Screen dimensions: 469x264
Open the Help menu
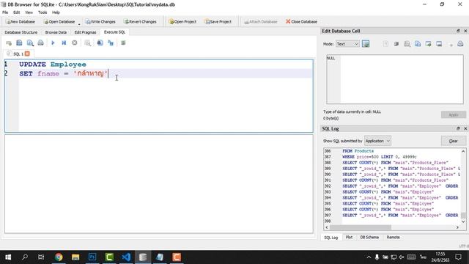[x=56, y=12]
